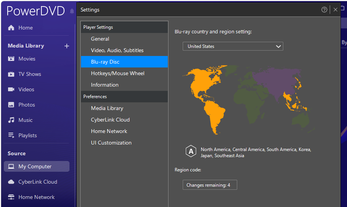Click the Changes remaining: 4 box

[210, 185]
